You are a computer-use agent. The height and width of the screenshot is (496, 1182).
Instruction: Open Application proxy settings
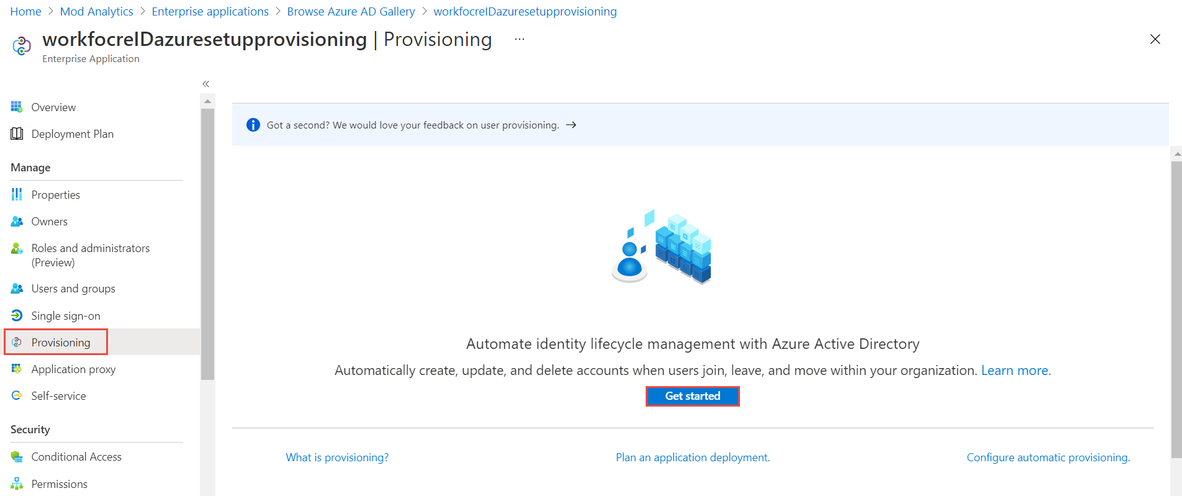coord(73,369)
